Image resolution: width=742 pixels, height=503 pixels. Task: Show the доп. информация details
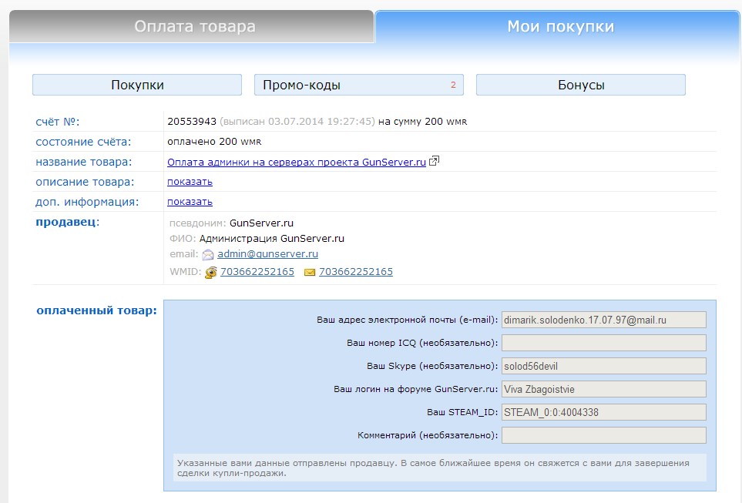click(x=190, y=202)
